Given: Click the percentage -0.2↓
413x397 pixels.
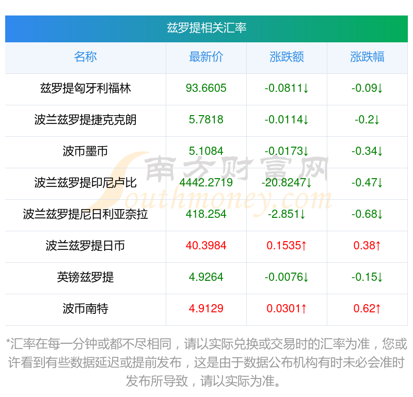Looking at the screenshot, I should pyautogui.click(x=367, y=120).
